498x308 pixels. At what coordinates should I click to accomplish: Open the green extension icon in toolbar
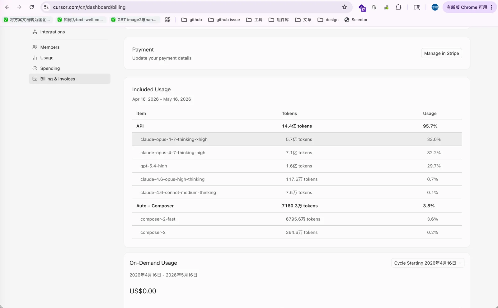tap(386, 7)
